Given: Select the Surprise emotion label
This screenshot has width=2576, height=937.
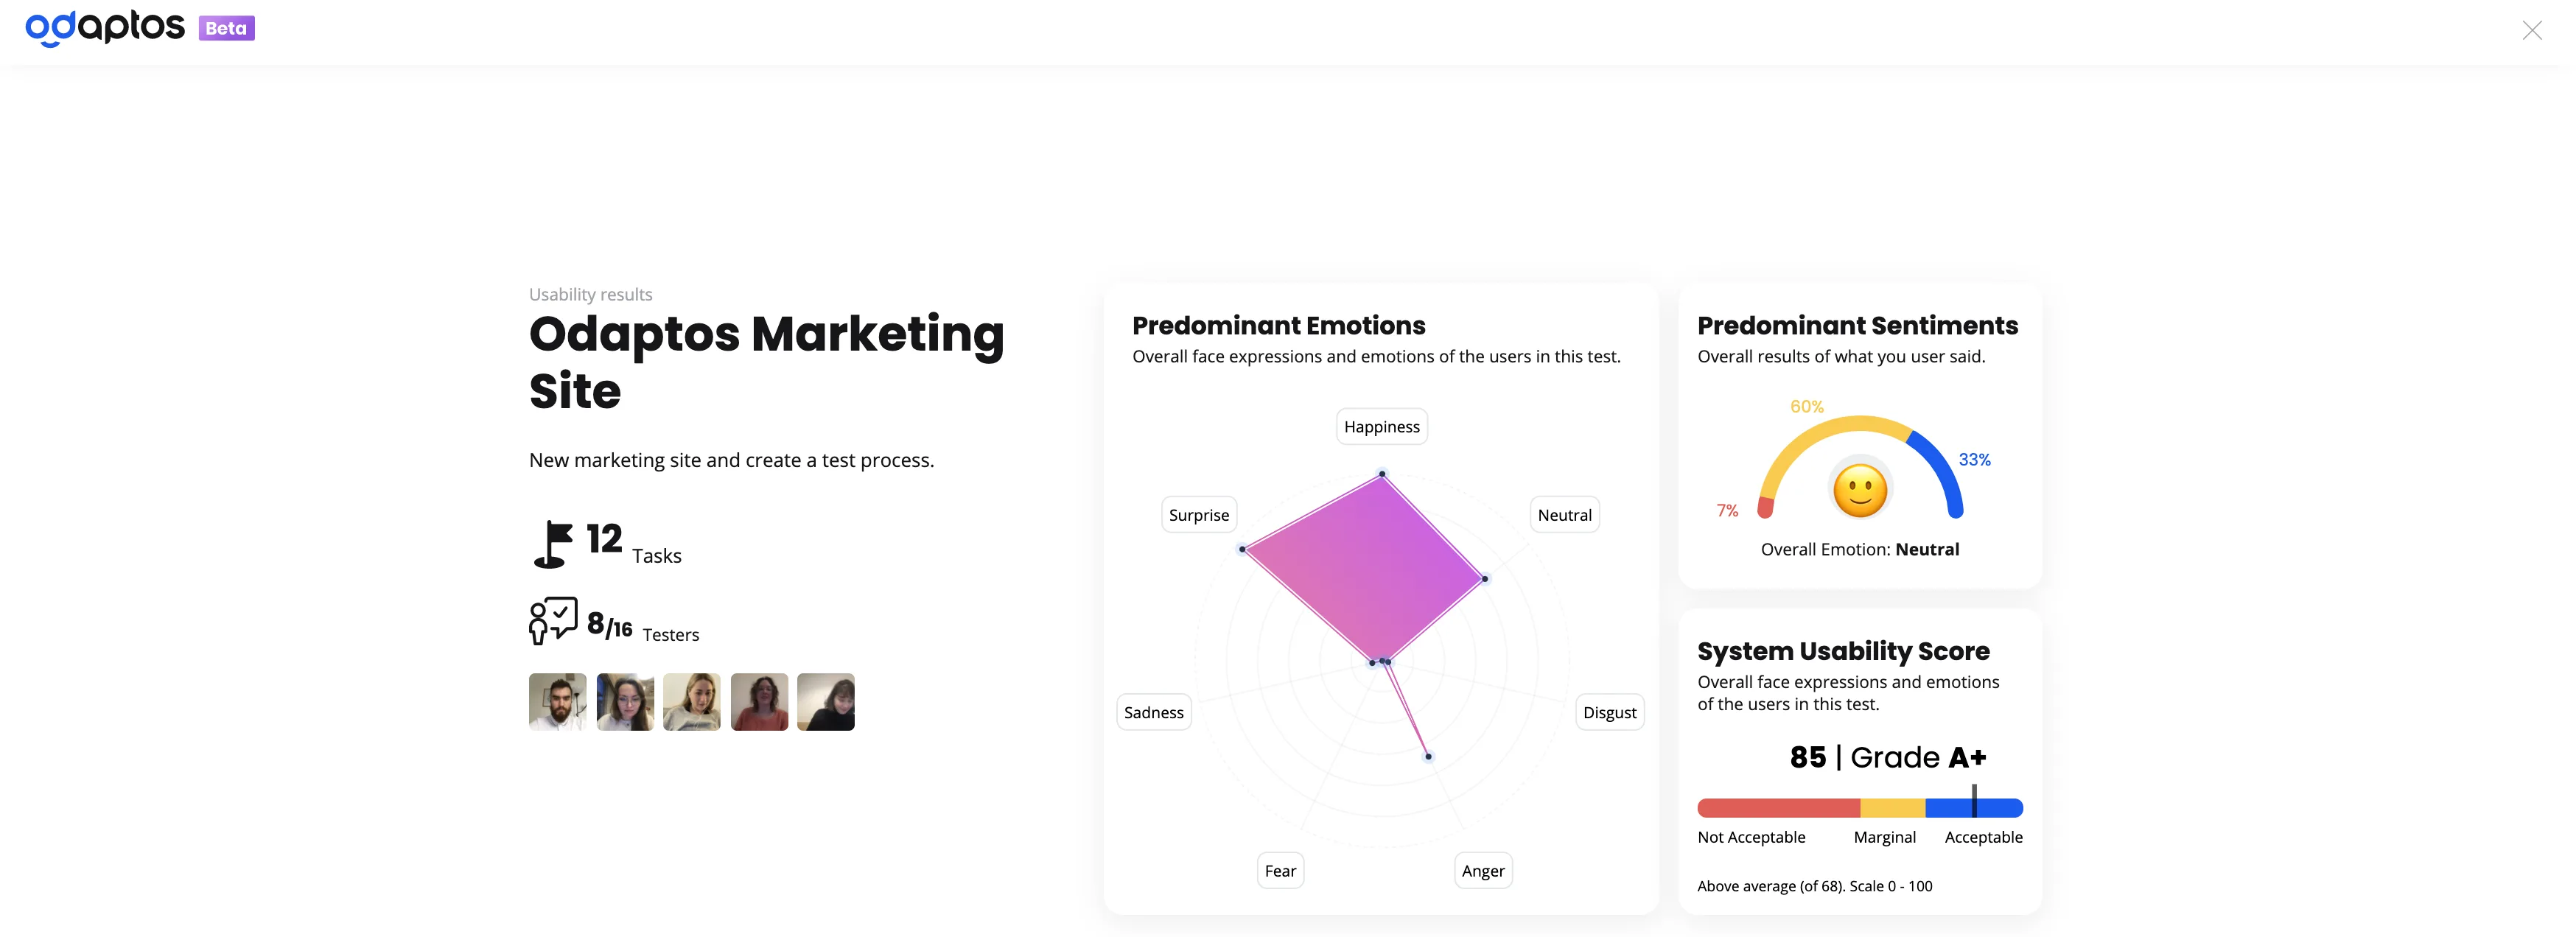Looking at the screenshot, I should (1199, 515).
